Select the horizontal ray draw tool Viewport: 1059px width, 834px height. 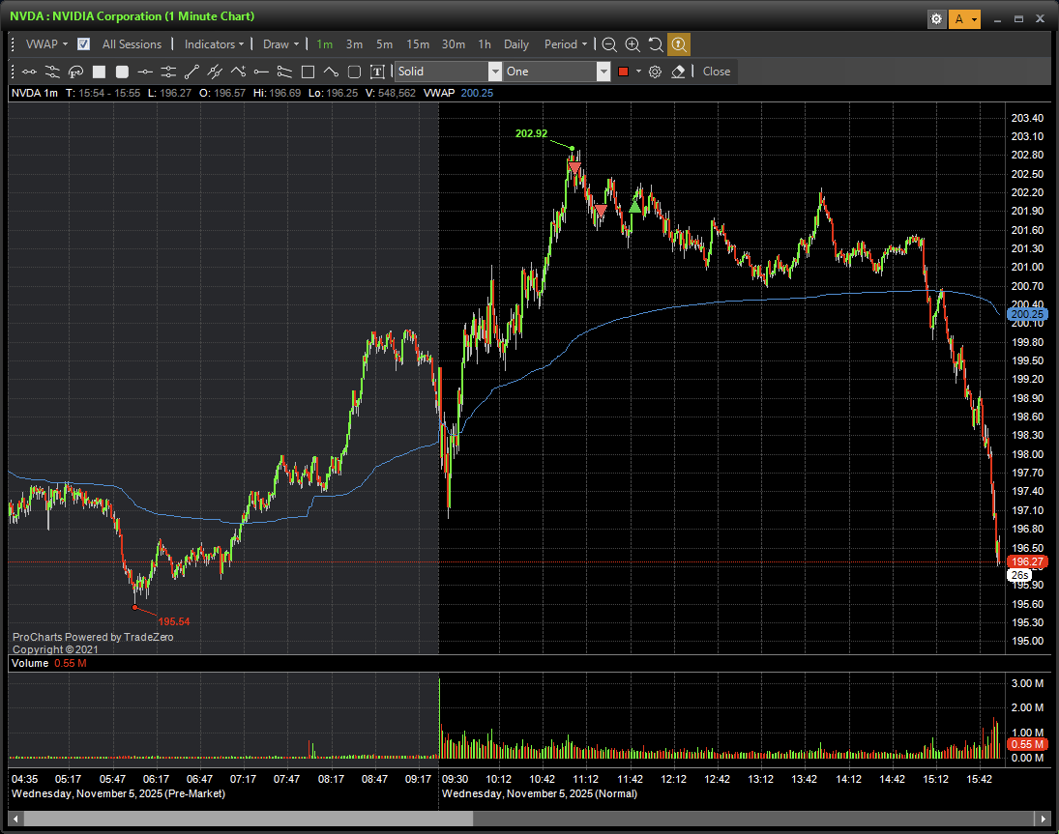261,72
